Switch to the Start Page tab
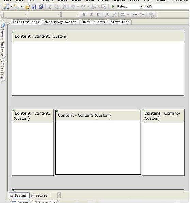This screenshot has height=203, width=190. [120, 22]
